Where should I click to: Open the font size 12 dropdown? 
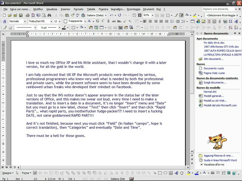(x=60, y=21)
